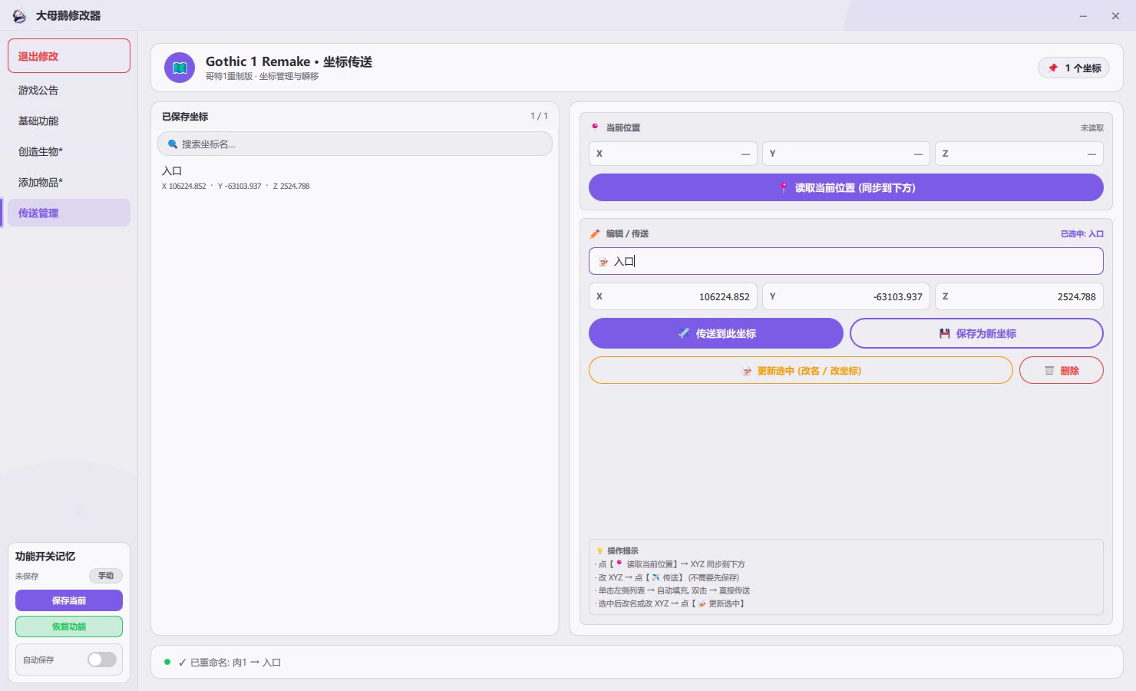Minimize the 大母鹅修改器 window
Viewport: 1136px width, 691px height.
click(x=1083, y=15)
